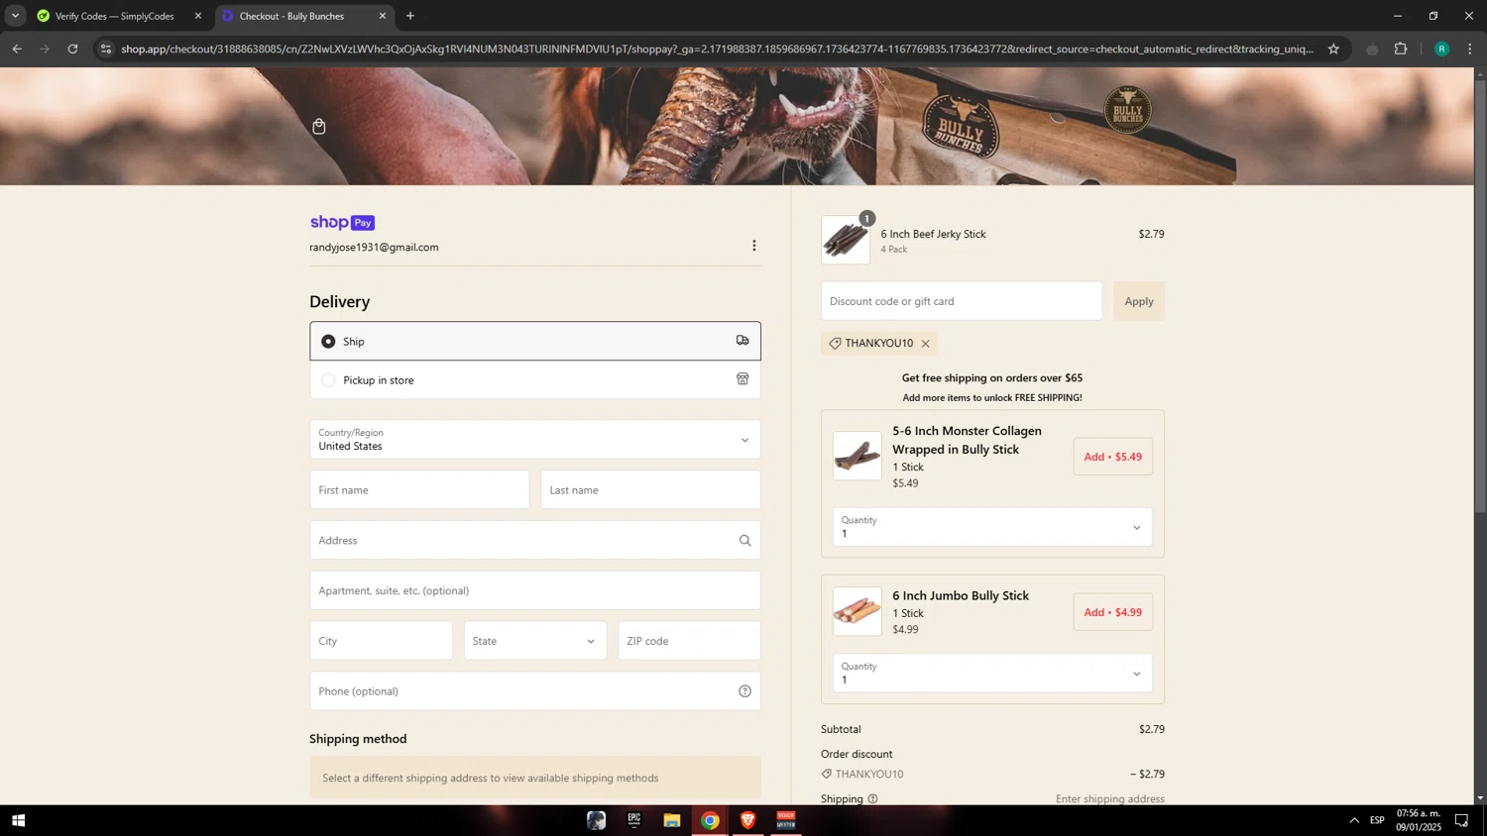This screenshot has width=1487, height=836.
Task: Open Quantity dropdown for Jumbo Bully Stick
Action: coord(992,674)
